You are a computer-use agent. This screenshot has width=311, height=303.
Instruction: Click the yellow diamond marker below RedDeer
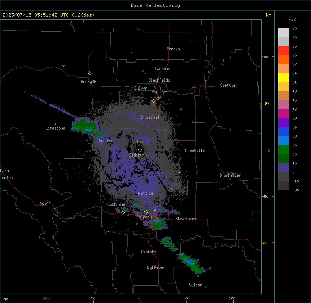[154, 101]
